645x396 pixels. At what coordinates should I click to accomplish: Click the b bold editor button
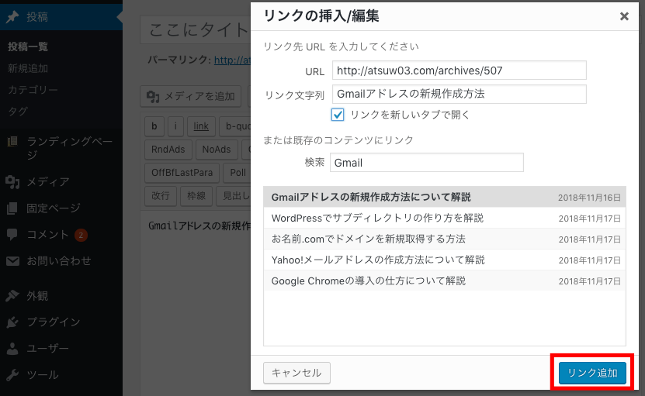pyautogui.click(x=154, y=126)
